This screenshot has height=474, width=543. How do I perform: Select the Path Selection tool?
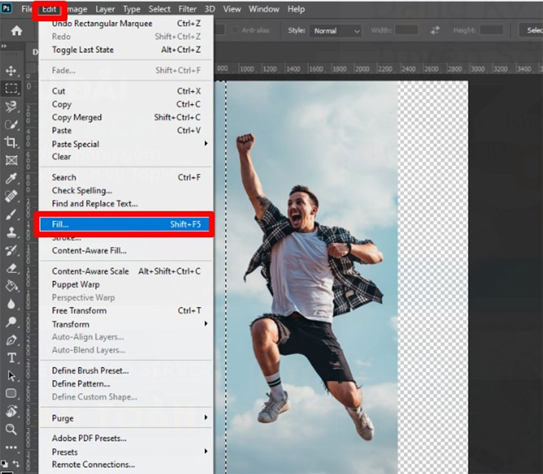click(x=11, y=376)
